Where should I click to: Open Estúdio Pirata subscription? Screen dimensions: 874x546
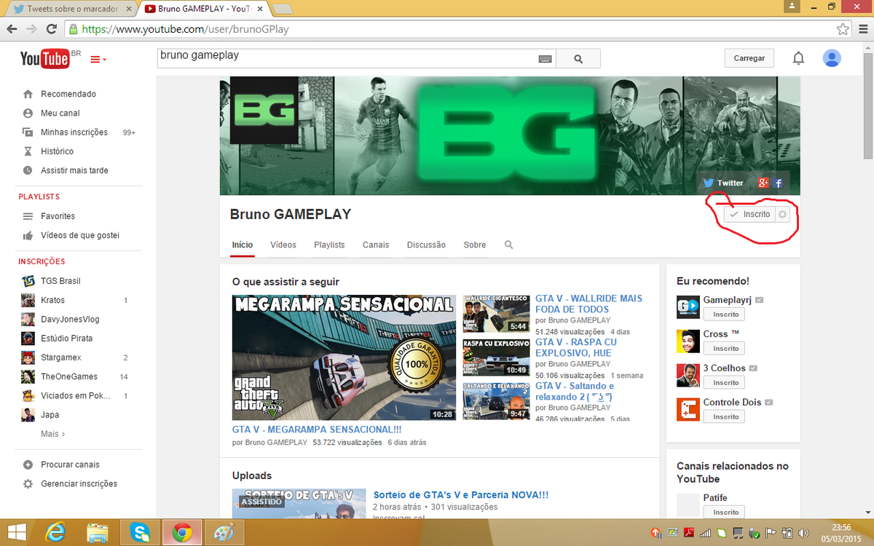point(66,339)
